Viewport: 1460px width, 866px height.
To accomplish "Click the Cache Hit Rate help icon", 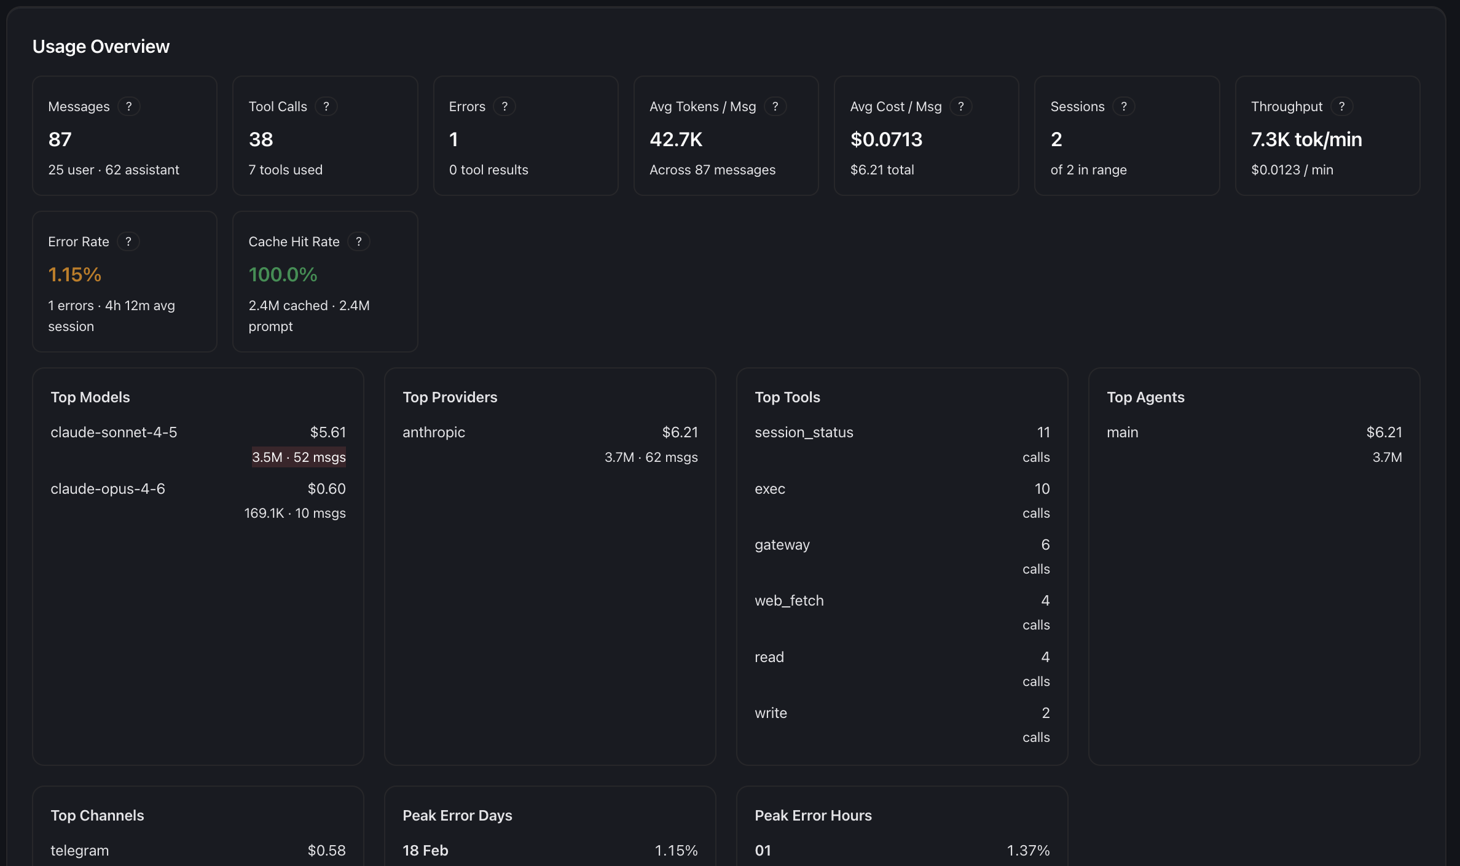I will click(359, 241).
